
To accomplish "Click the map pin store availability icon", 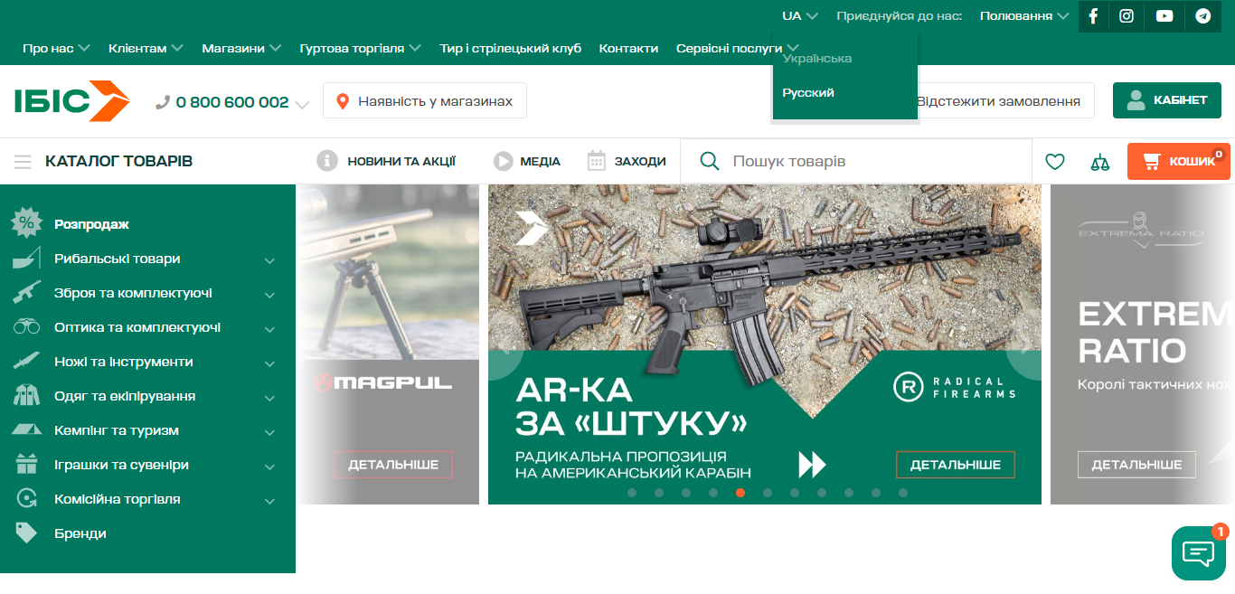I will pos(343,101).
